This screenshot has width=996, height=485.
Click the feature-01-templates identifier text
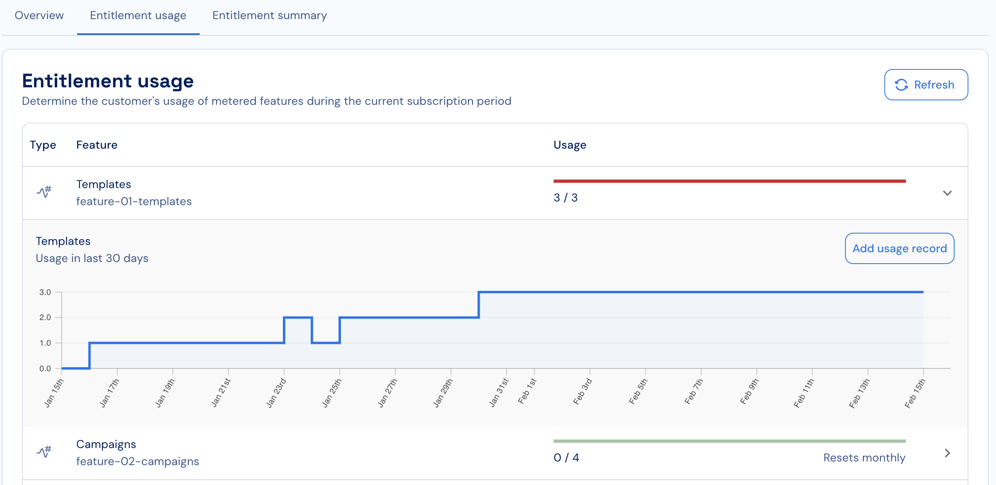(134, 201)
